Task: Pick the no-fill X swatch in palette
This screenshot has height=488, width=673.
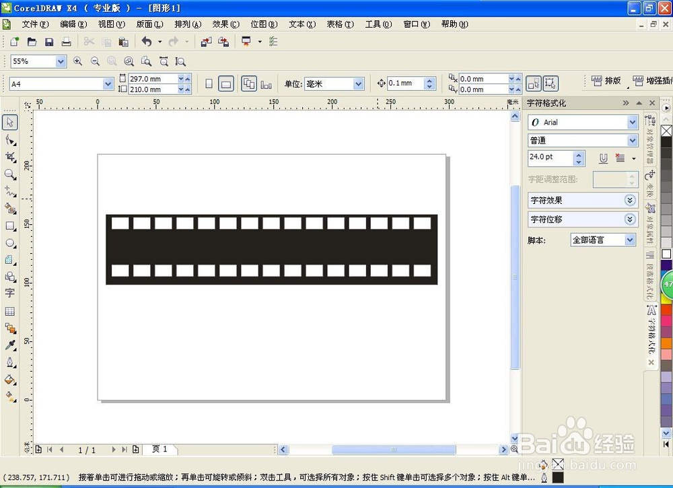Action: click(666, 131)
